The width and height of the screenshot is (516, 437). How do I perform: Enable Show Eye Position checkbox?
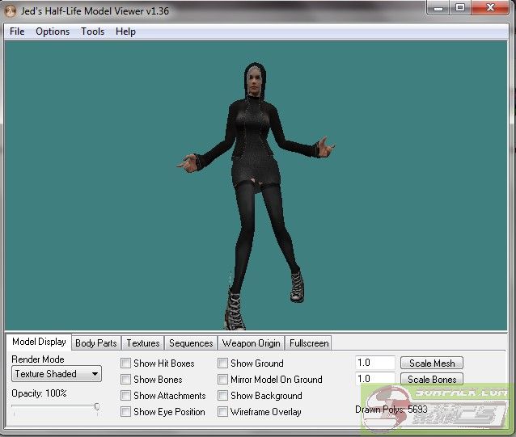[125, 412]
